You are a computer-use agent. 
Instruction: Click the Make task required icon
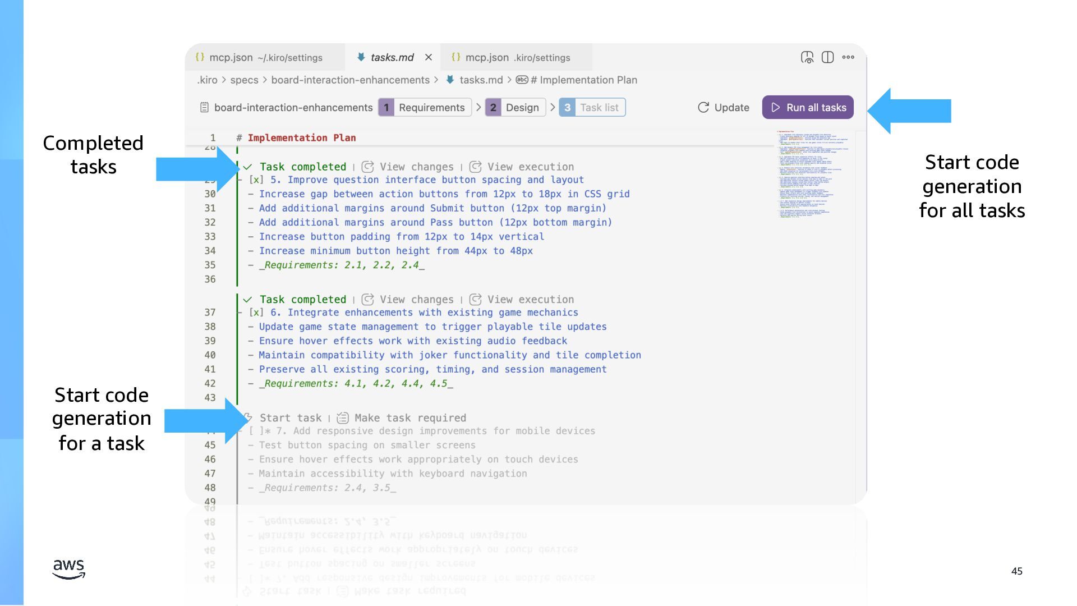[343, 418]
